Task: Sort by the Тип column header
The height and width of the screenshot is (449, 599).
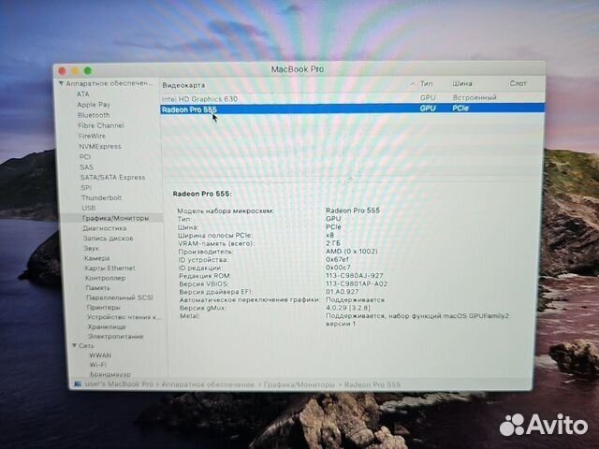Action: click(427, 83)
